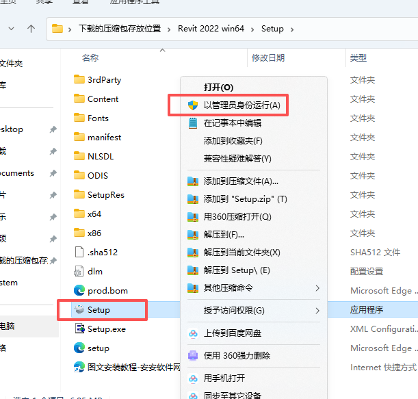Click the Baidu cloud icon for 上传到百度网盘

pos(193,333)
